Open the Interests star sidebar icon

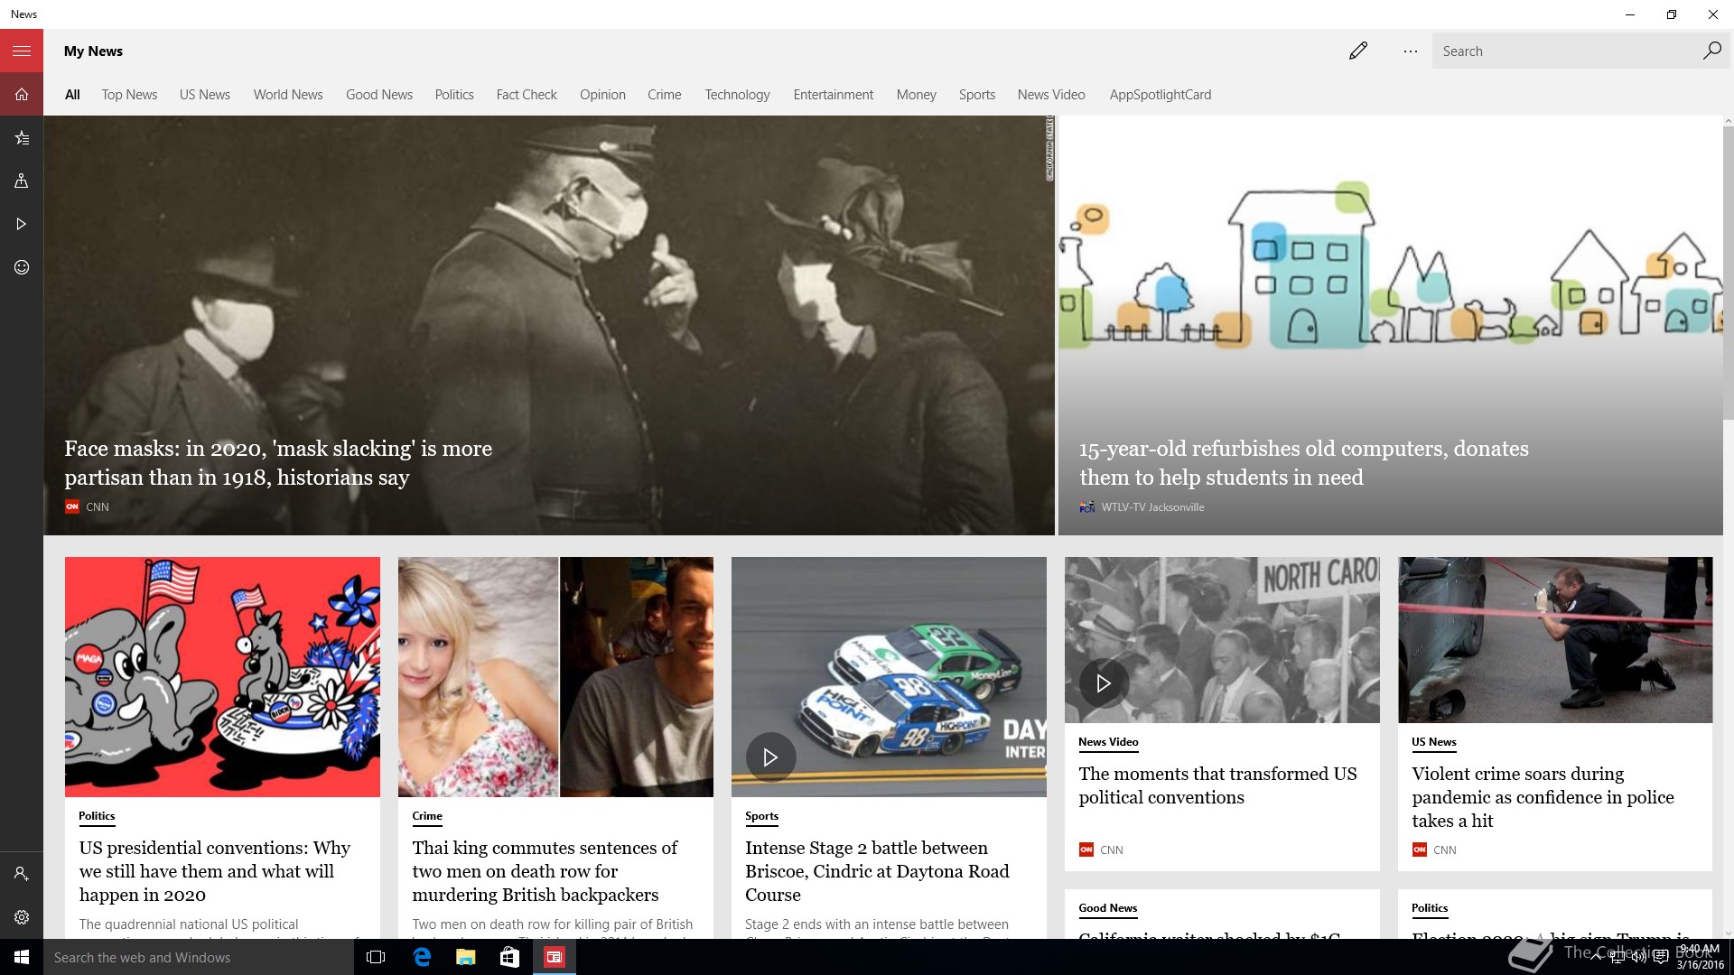coord(22,137)
